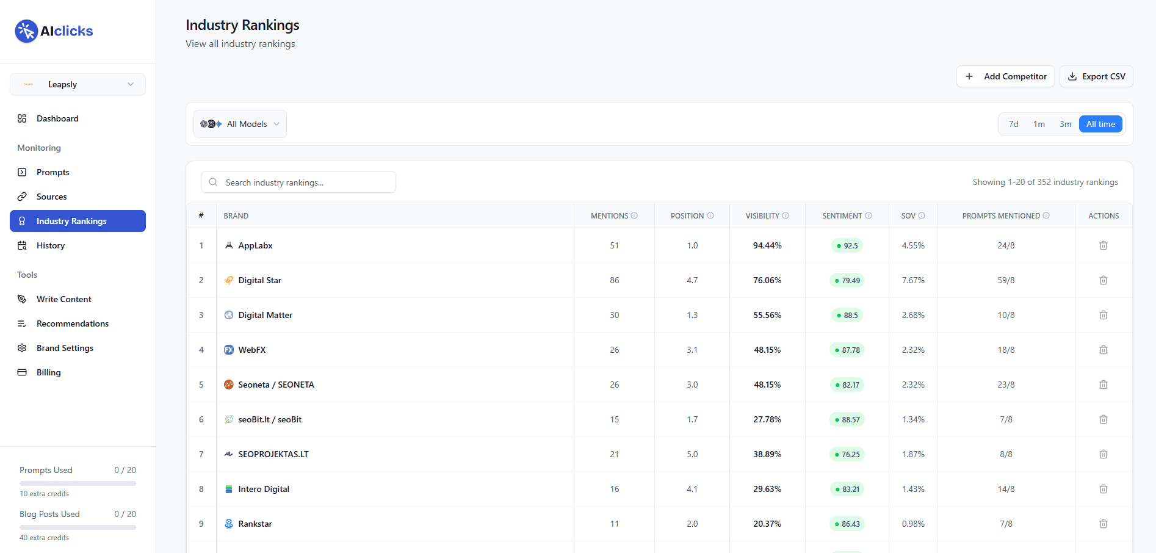The height and width of the screenshot is (553, 1156).
Task: Focus the Search industry rankings field
Action: (x=298, y=182)
